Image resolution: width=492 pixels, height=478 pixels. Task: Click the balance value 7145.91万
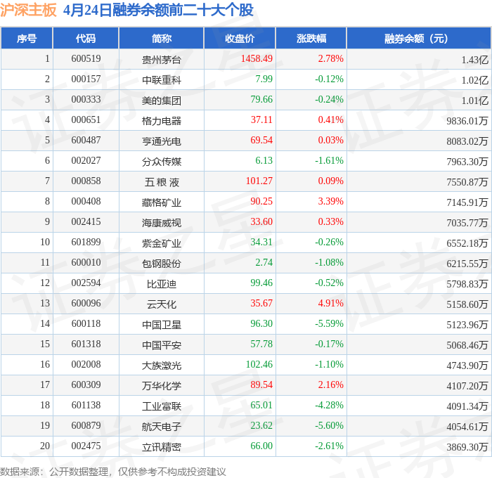tap(467, 202)
